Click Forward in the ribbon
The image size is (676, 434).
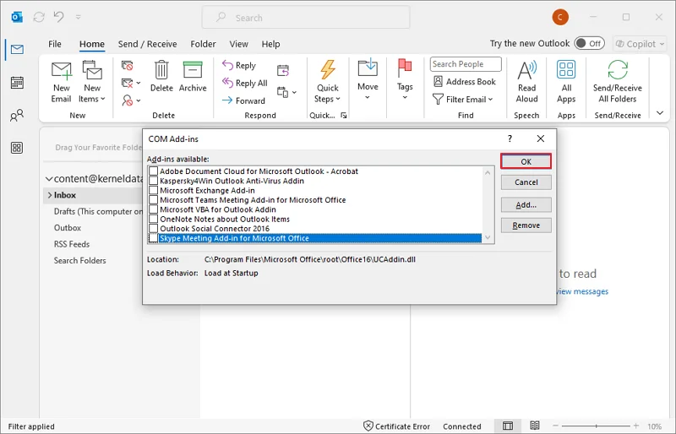pos(243,100)
